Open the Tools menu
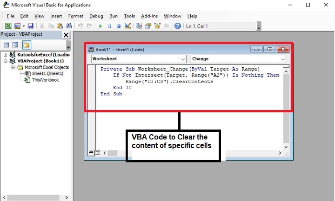Image resolution: width=335 pixels, height=201 pixels. tap(129, 16)
